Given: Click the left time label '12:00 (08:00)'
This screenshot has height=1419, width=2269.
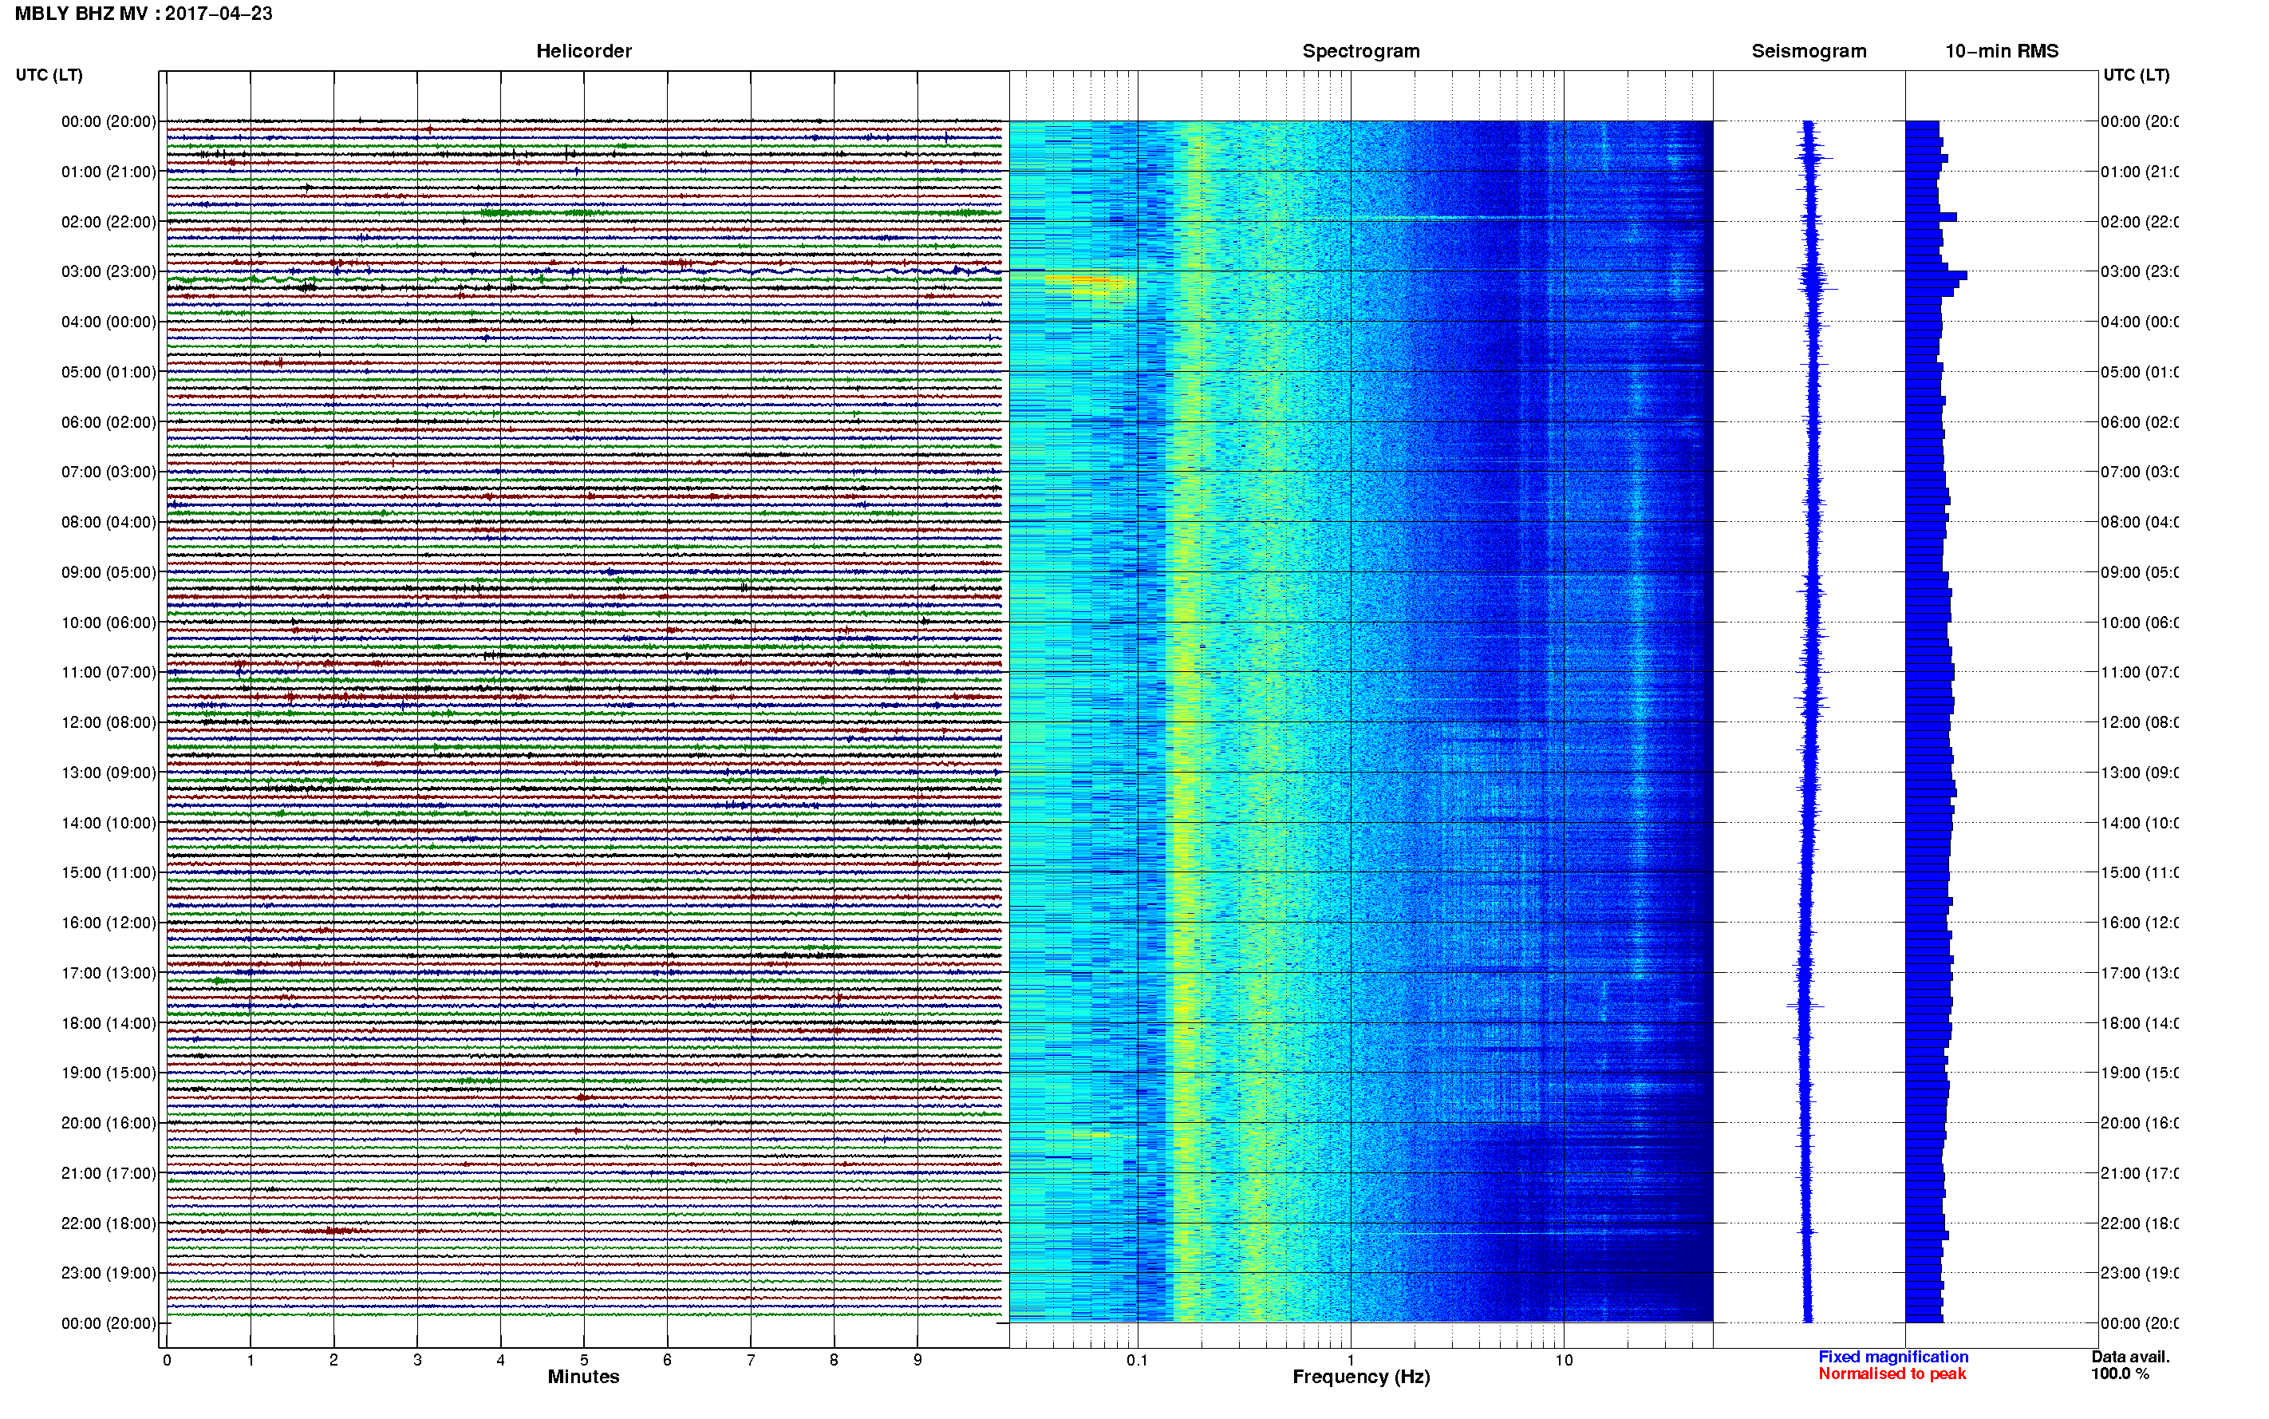Looking at the screenshot, I should coord(109,721).
